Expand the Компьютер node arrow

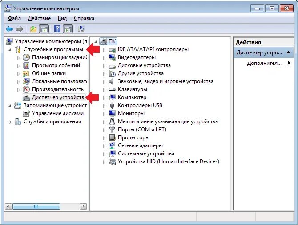pyautogui.click(x=104, y=98)
